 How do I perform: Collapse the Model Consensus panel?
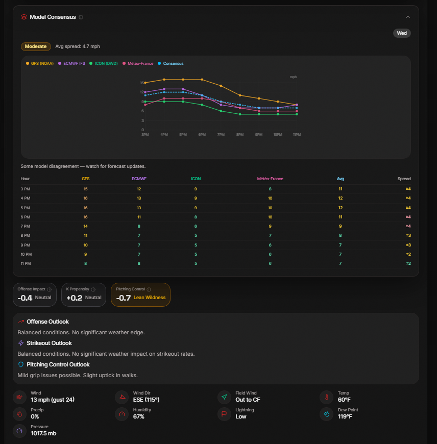pyautogui.click(x=408, y=17)
